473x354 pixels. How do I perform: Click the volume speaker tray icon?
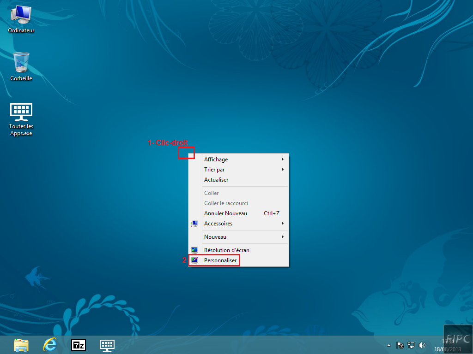(422, 345)
